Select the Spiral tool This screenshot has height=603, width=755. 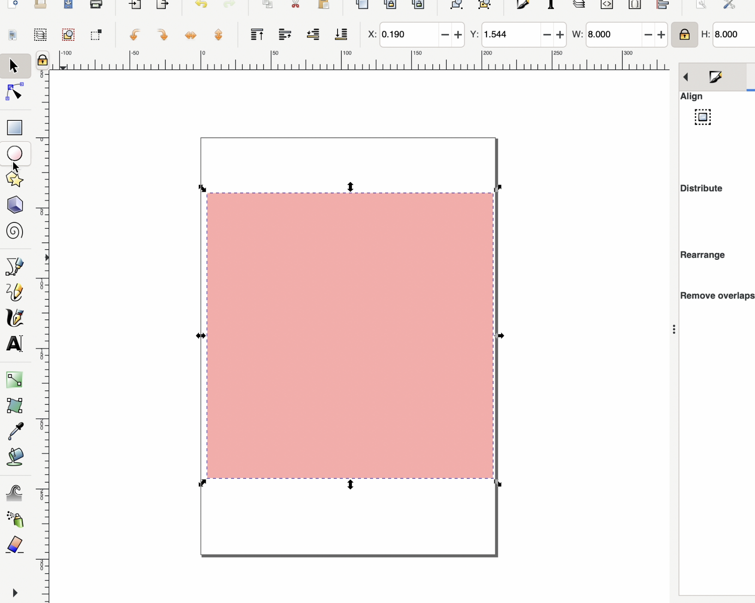14,231
